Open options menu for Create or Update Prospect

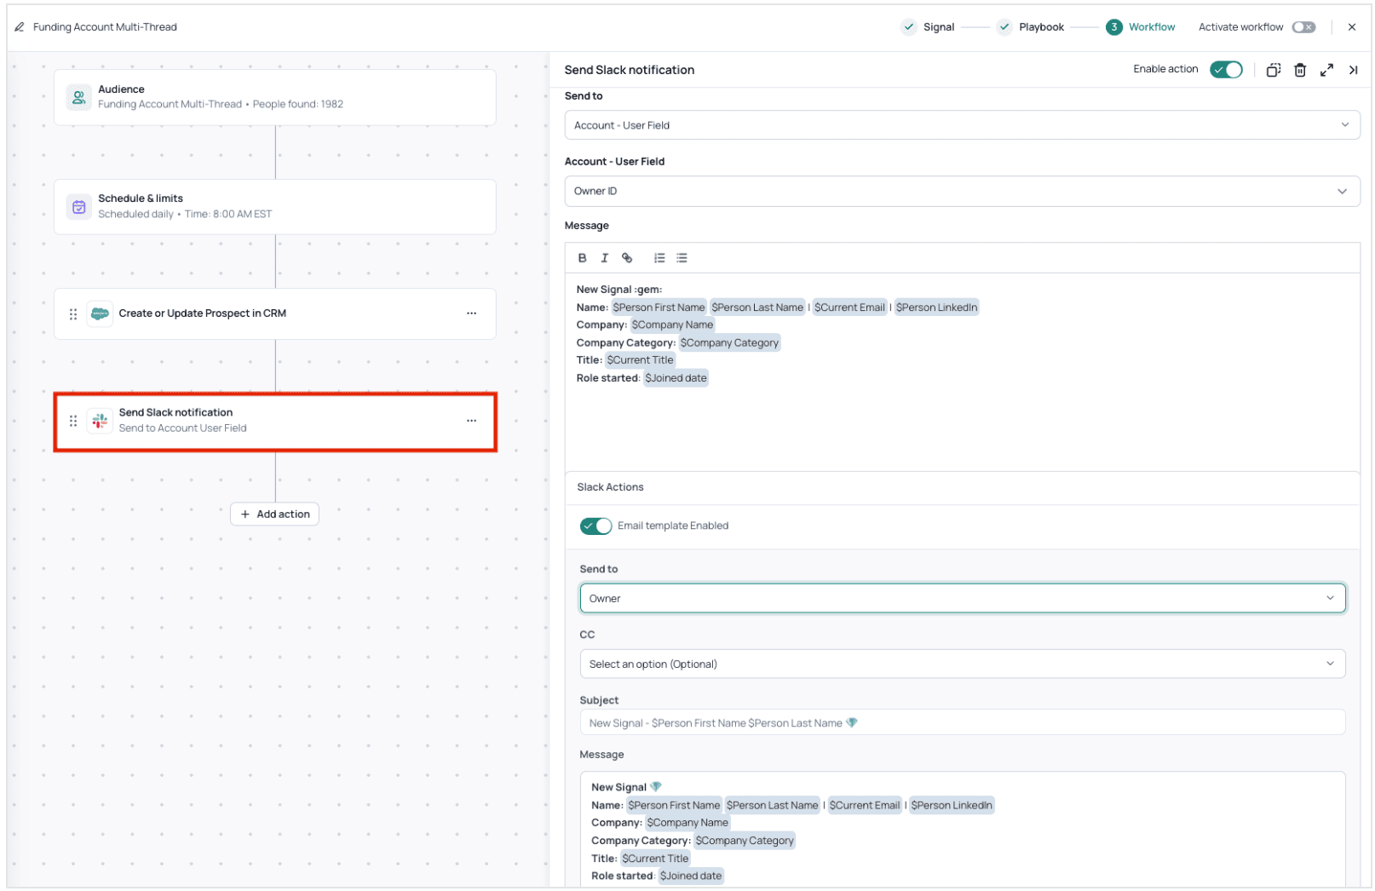(471, 313)
